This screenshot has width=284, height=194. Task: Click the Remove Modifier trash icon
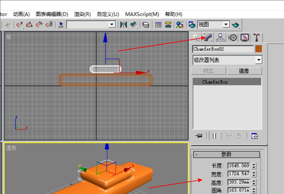pyautogui.click(x=239, y=136)
